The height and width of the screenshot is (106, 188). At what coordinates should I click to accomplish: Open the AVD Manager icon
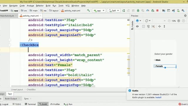point(178,11)
